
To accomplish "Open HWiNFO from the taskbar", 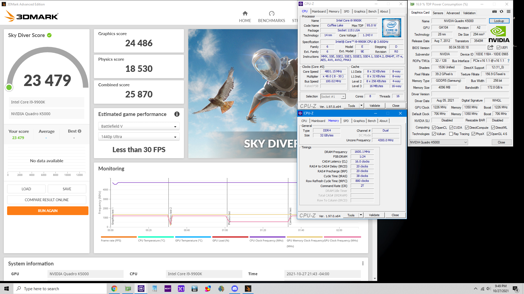I will tap(195, 289).
